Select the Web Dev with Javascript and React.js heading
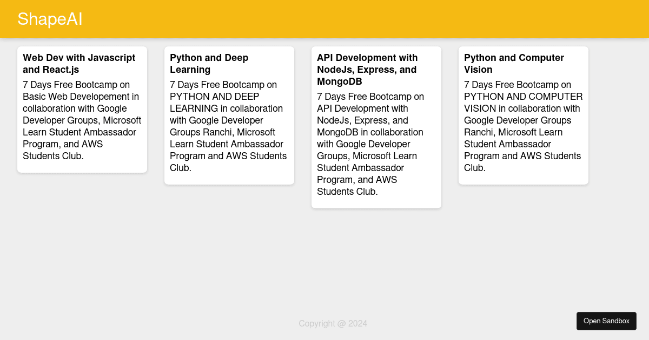Viewport: 649px width, 340px height. [79, 64]
